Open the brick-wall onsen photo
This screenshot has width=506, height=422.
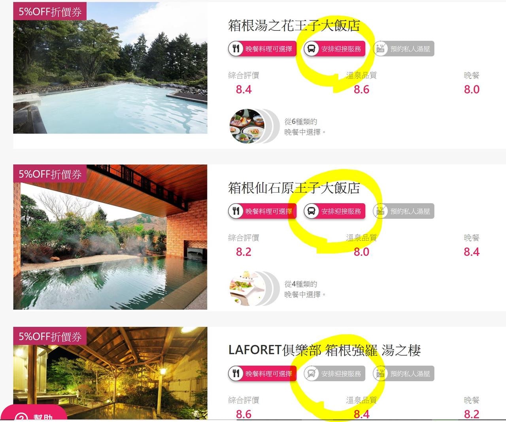(x=110, y=237)
